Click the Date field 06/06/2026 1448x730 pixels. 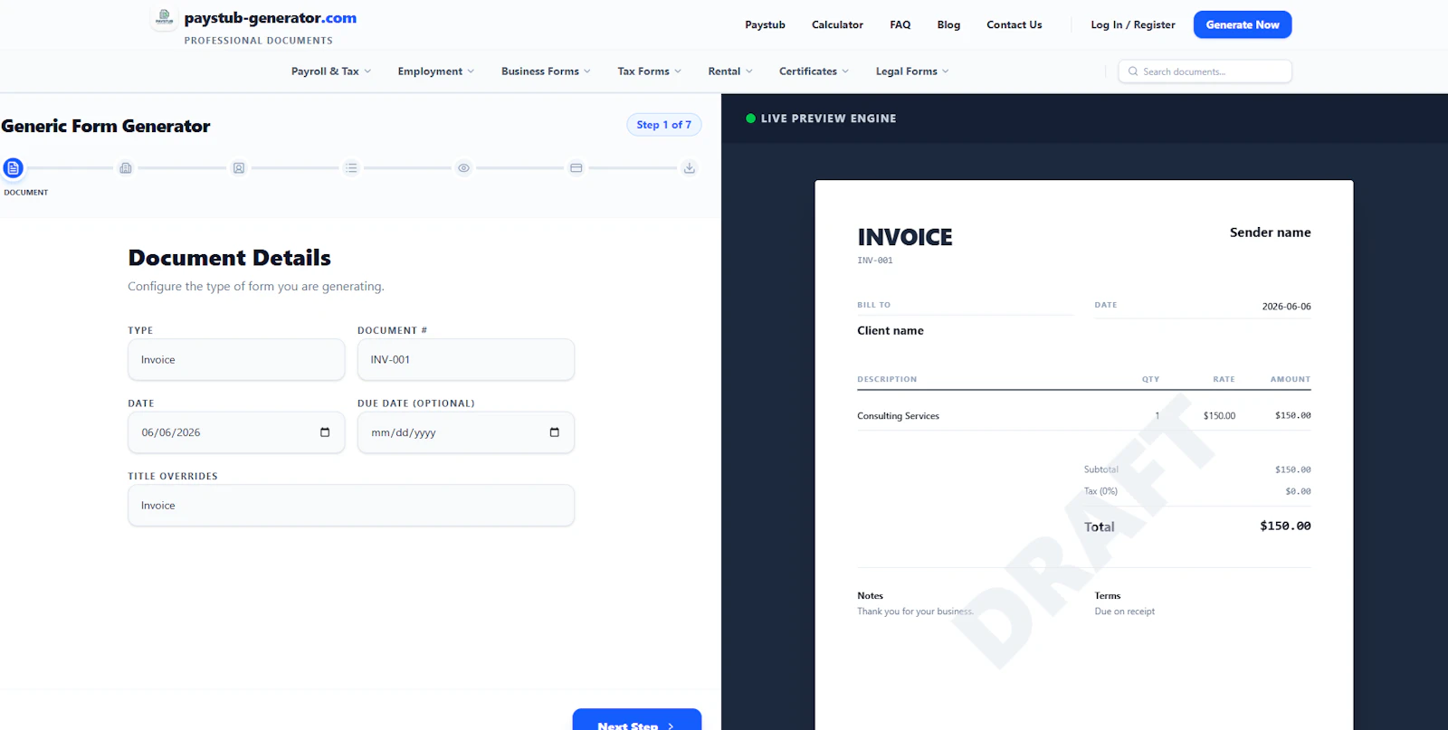point(236,432)
